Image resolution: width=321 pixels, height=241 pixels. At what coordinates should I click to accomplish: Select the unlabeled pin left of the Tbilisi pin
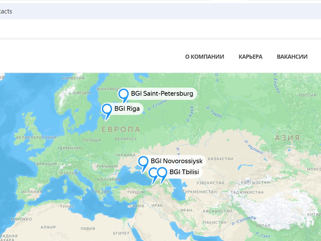point(153,173)
